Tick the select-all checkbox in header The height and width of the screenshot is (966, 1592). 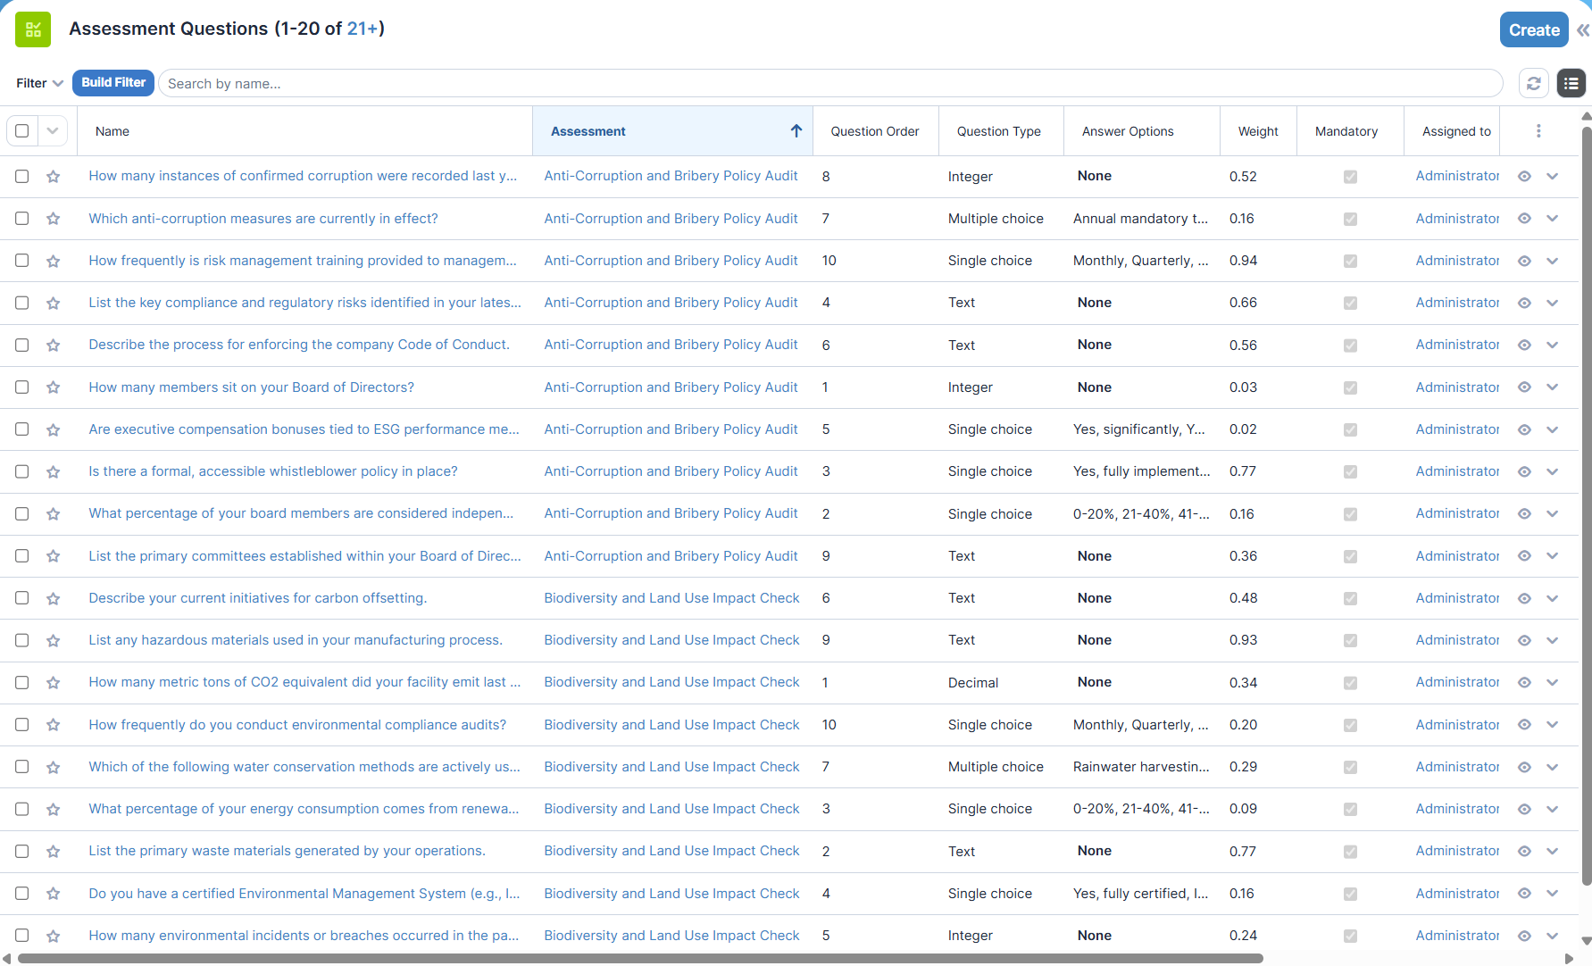(22, 131)
